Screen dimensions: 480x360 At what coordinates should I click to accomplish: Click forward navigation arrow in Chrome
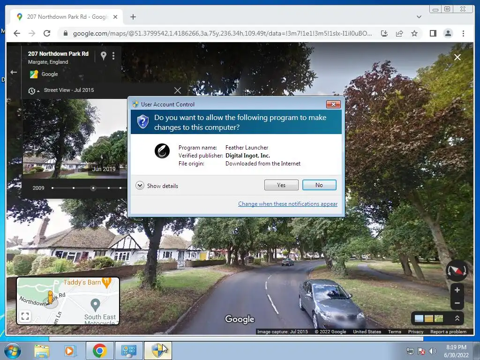[32, 33]
